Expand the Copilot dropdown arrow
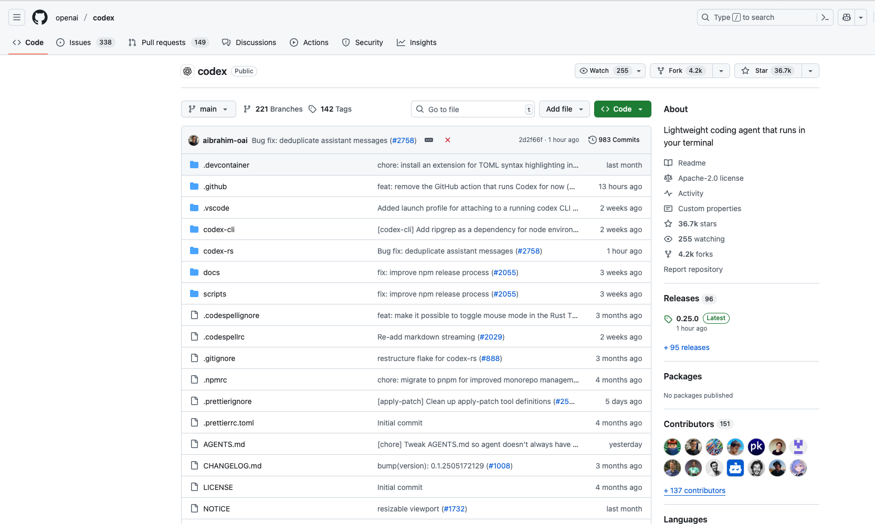The height and width of the screenshot is (524, 875). click(861, 17)
